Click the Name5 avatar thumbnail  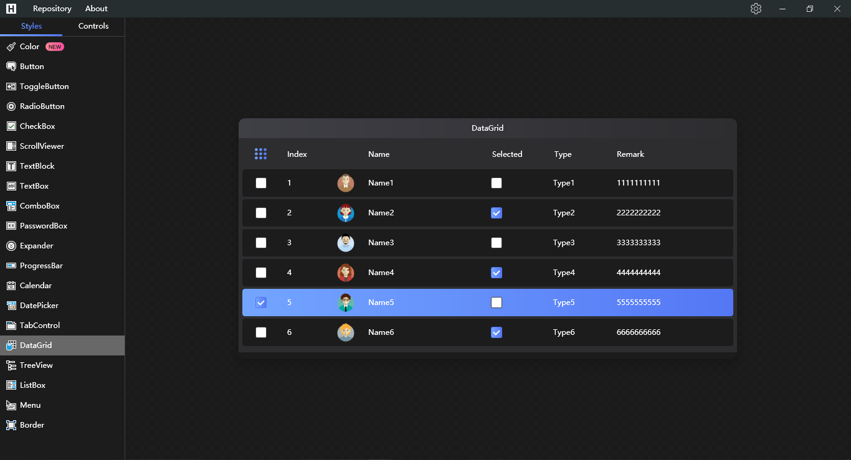point(346,302)
